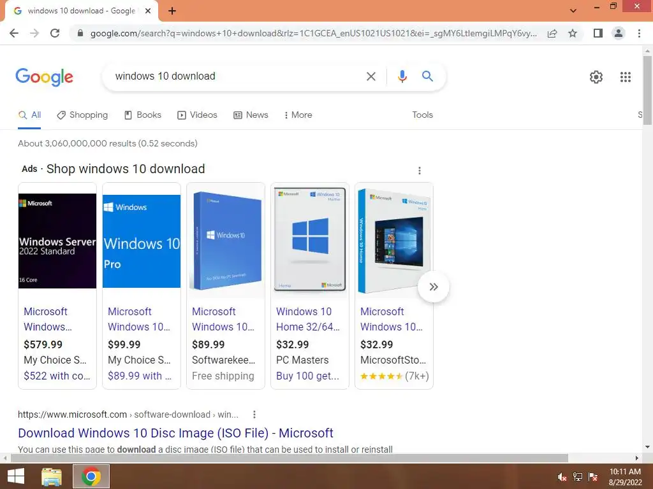Open Action Center flag icon
Viewport: 653px width, 489px height.
(592, 477)
